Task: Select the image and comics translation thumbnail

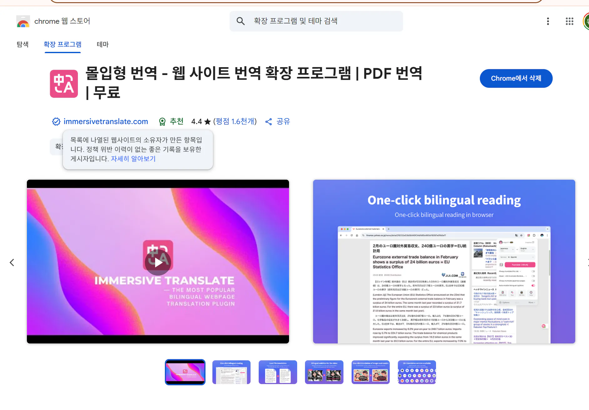Action: pyautogui.click(x=371, y=372)
